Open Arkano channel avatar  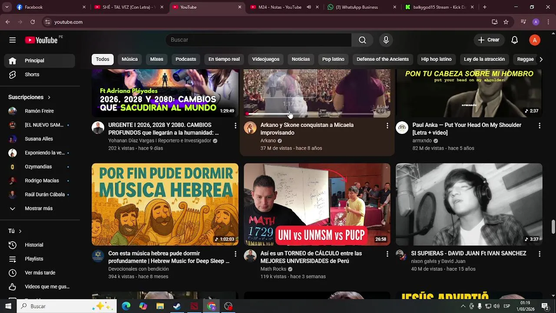pos(250,128)
